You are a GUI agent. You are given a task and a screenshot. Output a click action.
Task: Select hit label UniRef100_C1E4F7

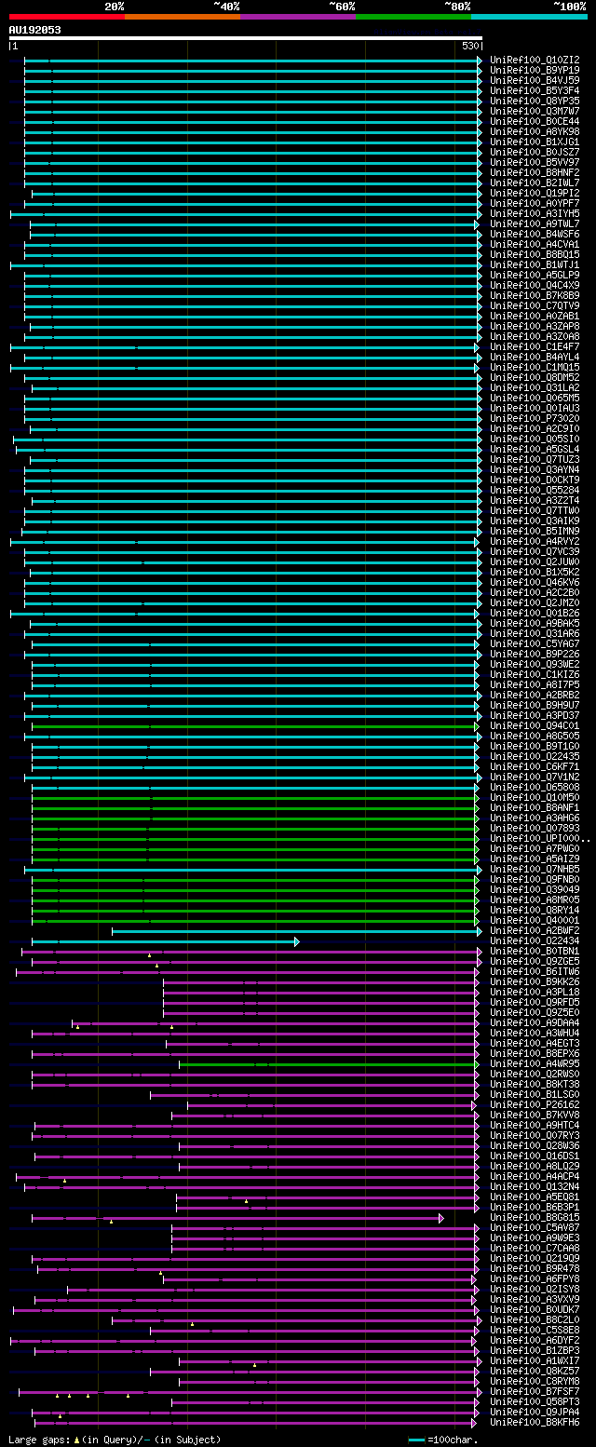coord(535,346)
